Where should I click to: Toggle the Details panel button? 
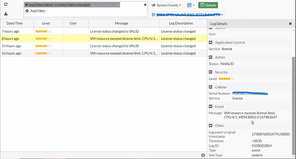[208, 5]
